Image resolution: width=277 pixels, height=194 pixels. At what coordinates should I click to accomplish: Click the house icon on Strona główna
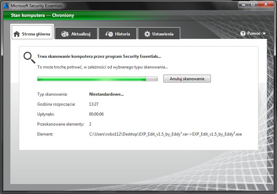(x=17, y=34)
